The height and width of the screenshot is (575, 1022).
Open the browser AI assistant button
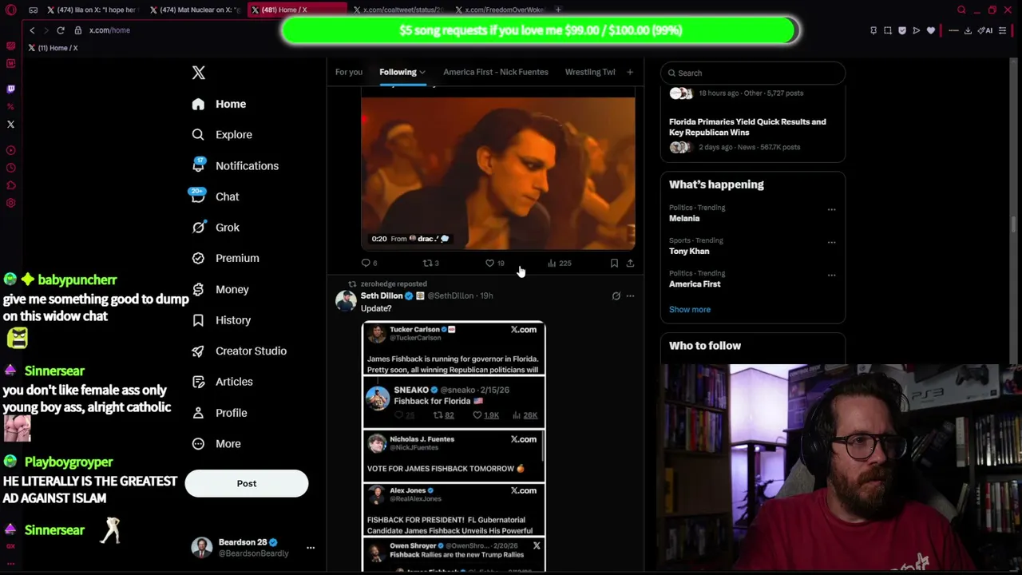[x=987, y=30]
